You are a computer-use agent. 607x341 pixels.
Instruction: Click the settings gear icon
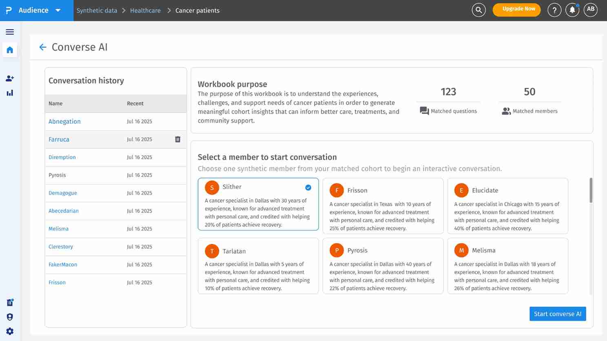tap(10, 331)
